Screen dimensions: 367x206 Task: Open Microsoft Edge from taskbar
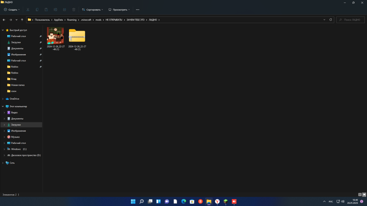[x=184, y=201]
